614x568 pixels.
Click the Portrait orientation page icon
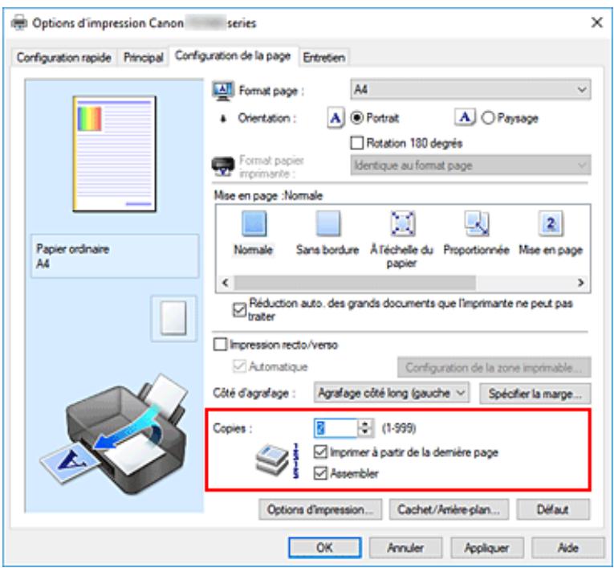(x=335, y=117)
